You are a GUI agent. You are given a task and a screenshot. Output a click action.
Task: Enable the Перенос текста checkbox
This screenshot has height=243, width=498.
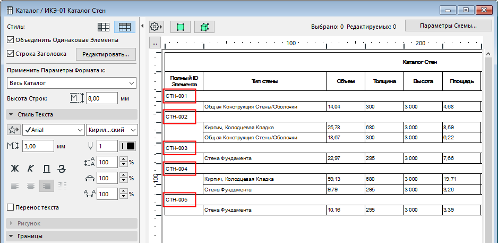click(x=11, y=207)
